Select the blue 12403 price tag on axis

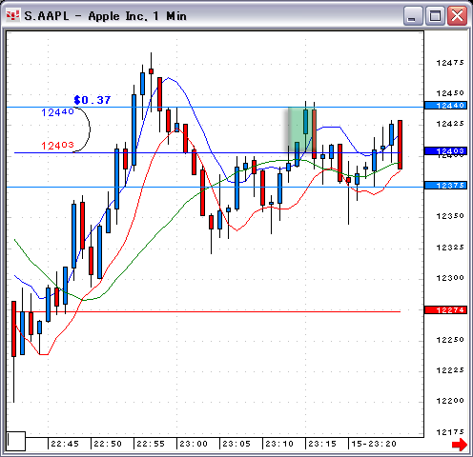pos(445,151)
